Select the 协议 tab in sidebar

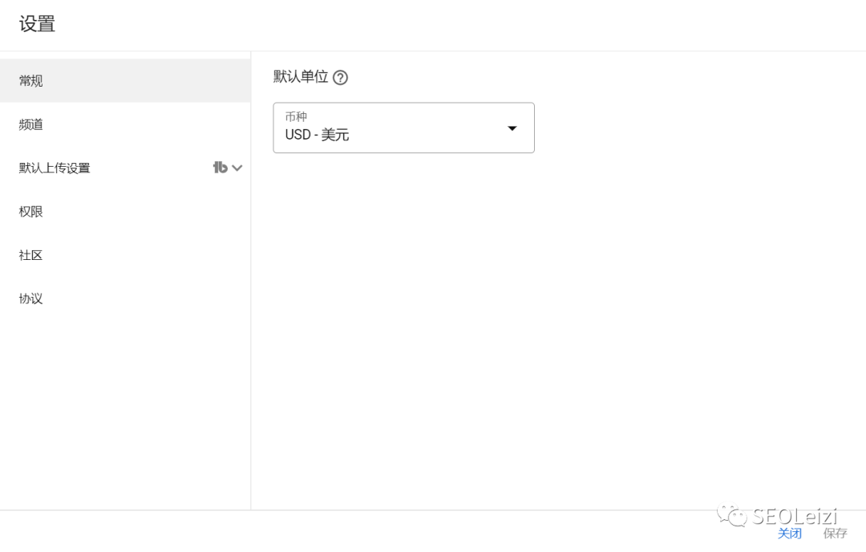31,298
